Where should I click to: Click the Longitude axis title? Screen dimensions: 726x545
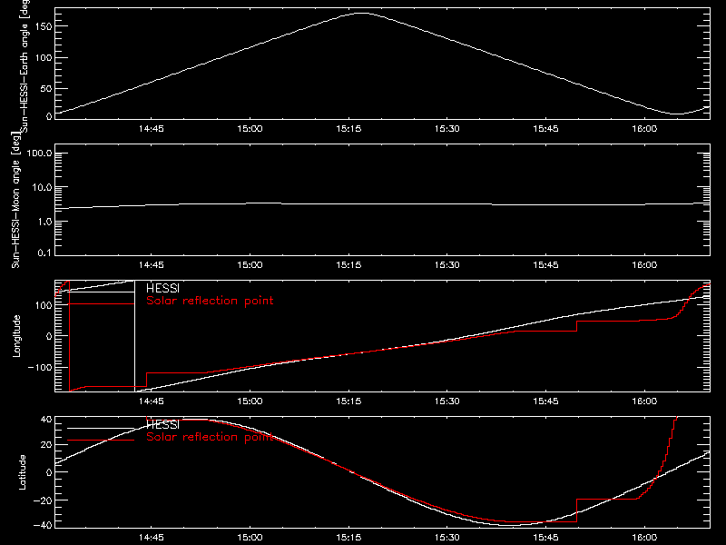pyautogui.click(x=16, y=336)
